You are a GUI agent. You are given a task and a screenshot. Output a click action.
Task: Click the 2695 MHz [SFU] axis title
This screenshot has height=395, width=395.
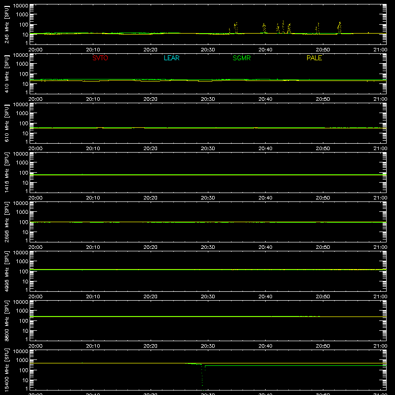point(6,222)
